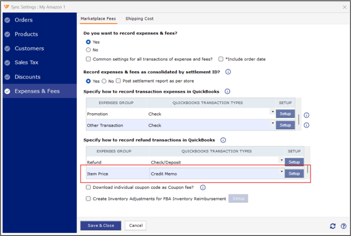Image resolution: width=351 pixels, height=236 pixels.
Task: Click the Save & Close button
Action: click(101, 226)
